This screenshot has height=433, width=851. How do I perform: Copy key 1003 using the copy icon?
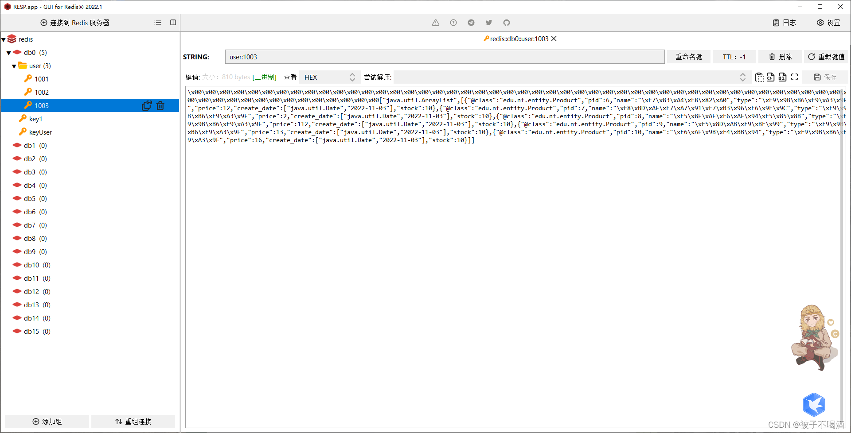(147, 106)
